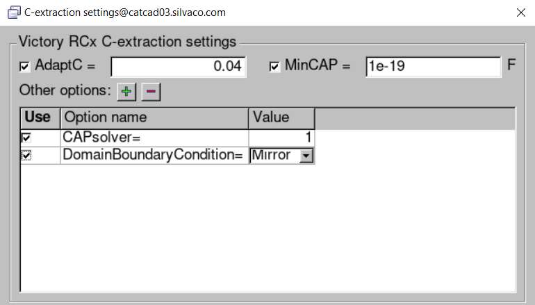Click the minus remove option icon
Screen dimensions: 535x305
(151, 91)
